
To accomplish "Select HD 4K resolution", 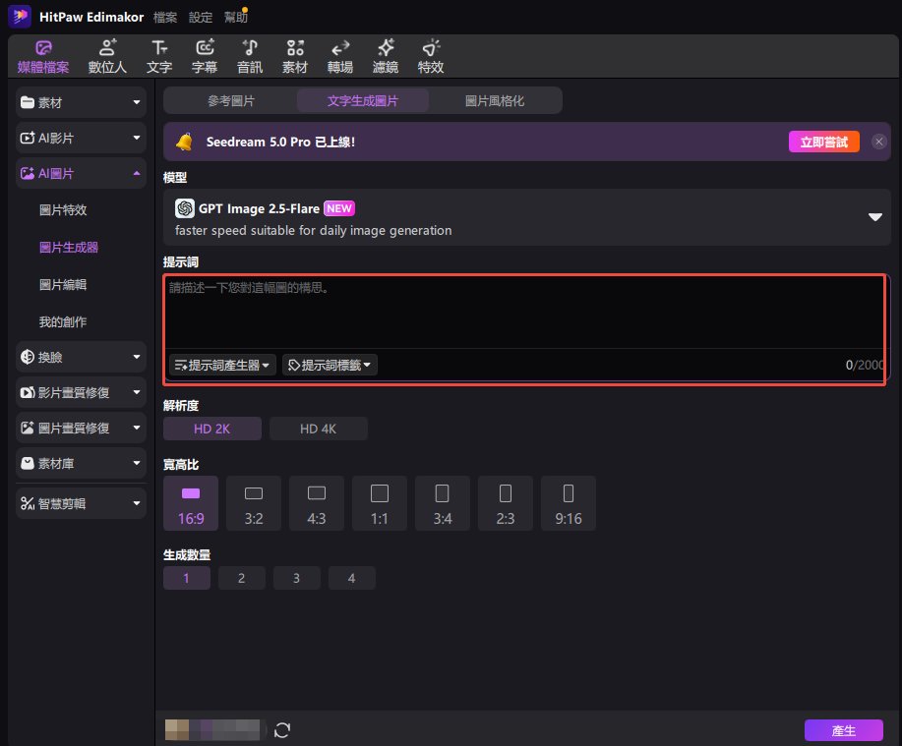I will click(318, 429).
